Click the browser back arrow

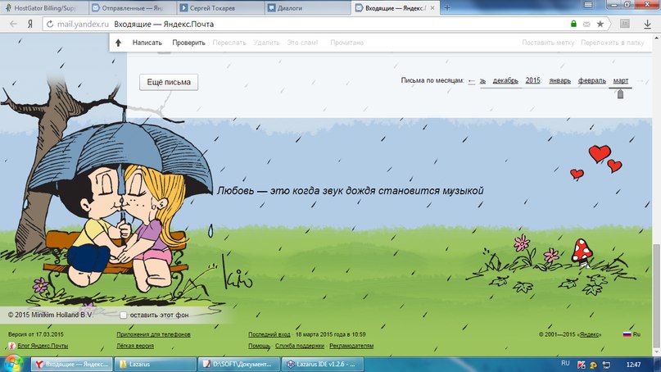point(13,24)
